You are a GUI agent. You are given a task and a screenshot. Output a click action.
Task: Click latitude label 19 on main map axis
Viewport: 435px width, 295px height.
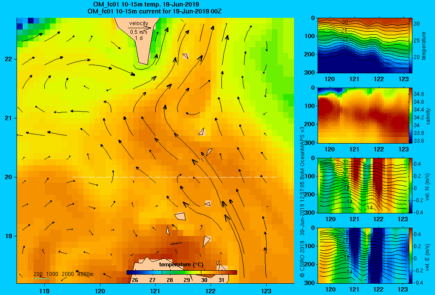8,236
